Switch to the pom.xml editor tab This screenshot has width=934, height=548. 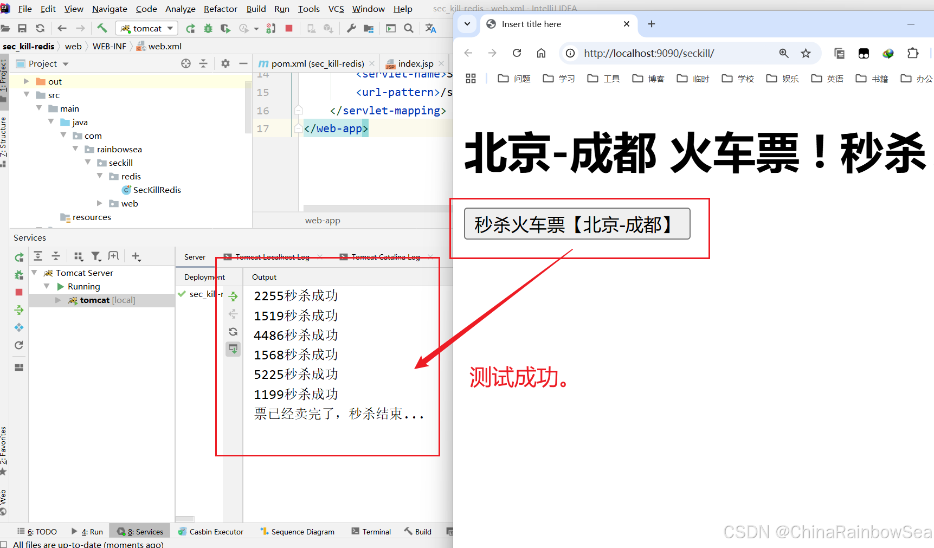(317, 63)
